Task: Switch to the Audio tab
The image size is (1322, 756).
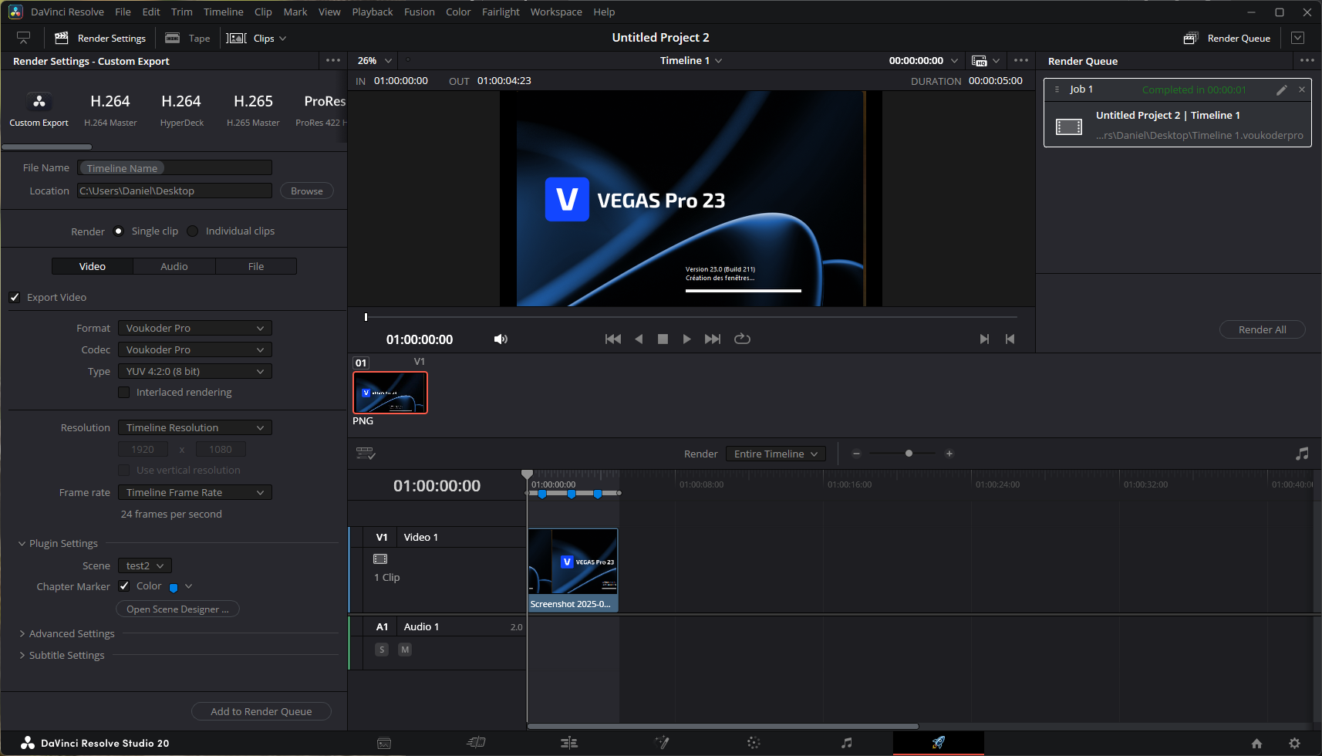Action: [x=174, y=267]
